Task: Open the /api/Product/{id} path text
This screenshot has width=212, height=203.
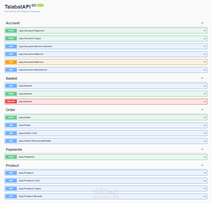Action: pyautogui.click(x=29, y=180)
